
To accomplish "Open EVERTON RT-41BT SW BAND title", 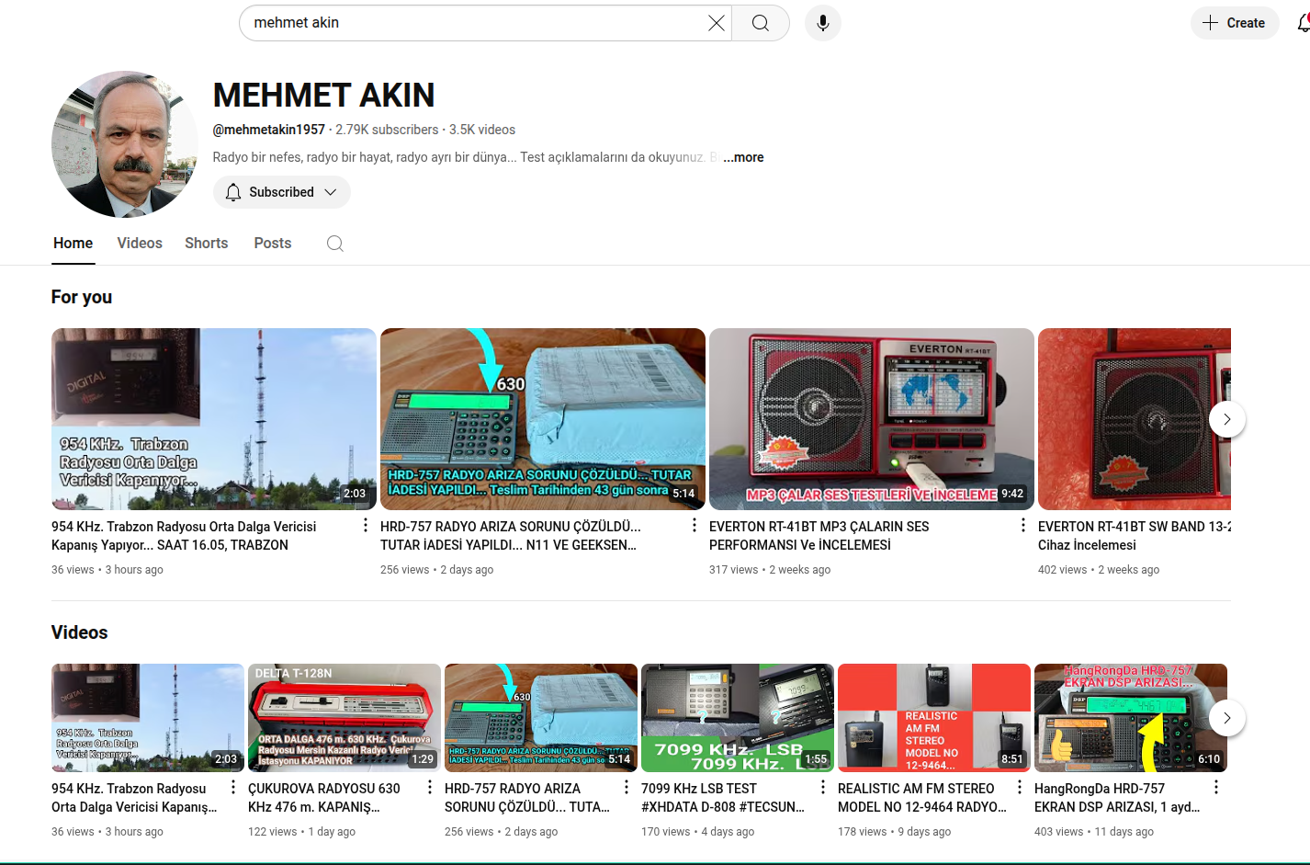I will [1135, 536].
